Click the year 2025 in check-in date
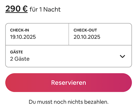 click(30, 37)
